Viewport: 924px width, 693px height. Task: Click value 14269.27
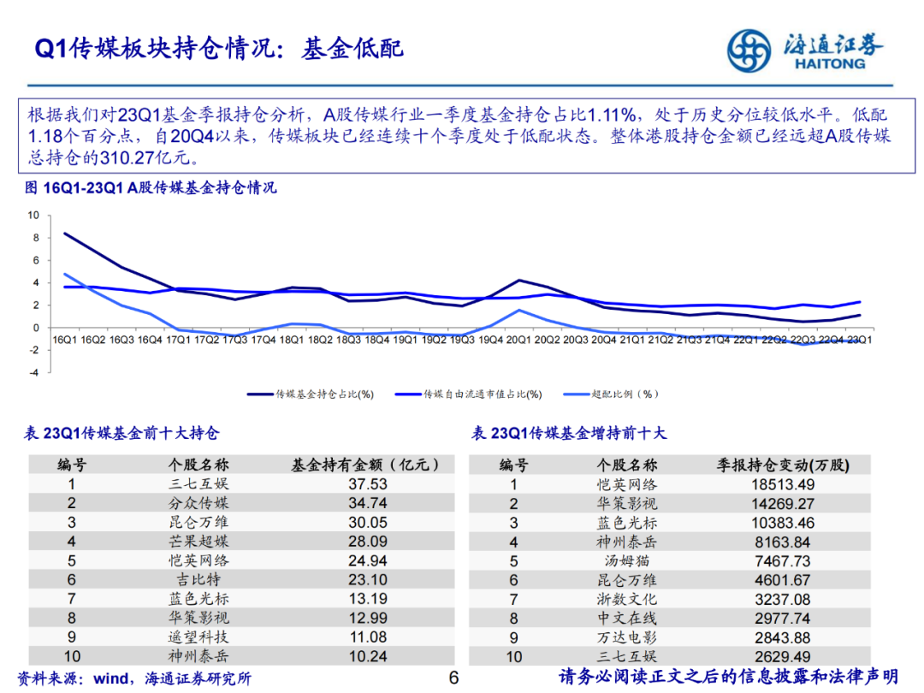coord(783,504)
